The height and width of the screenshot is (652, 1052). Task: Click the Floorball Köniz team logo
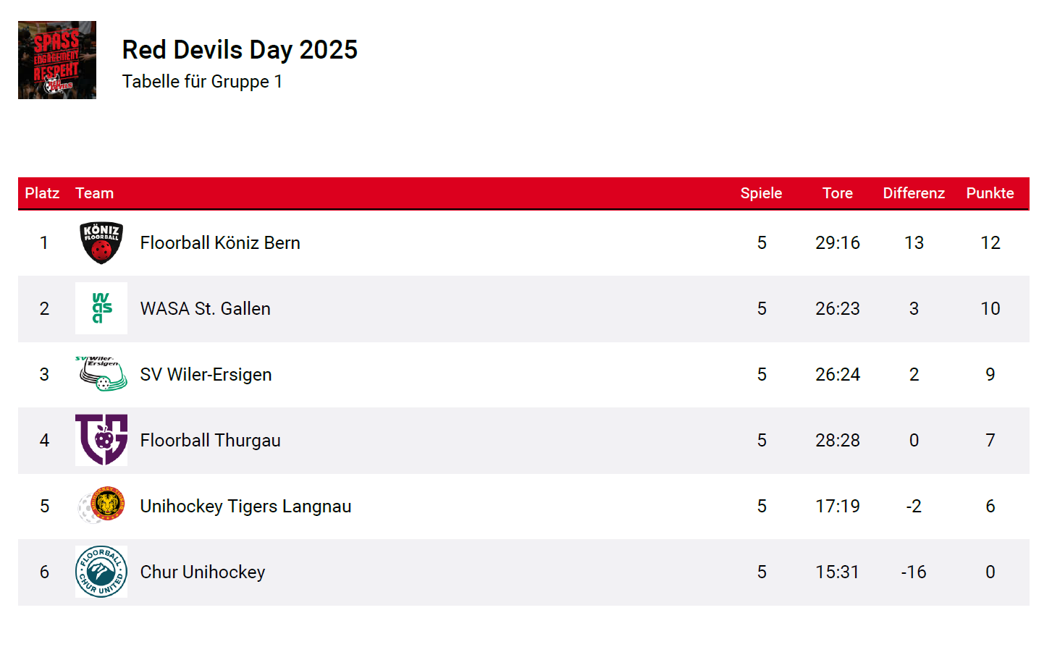[101, 243]
